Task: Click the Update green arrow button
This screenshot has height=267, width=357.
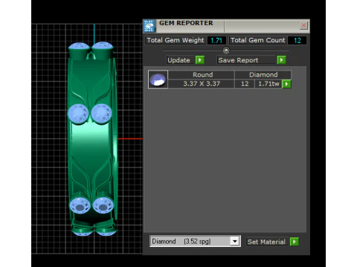Action: click(x=200, y=60)
